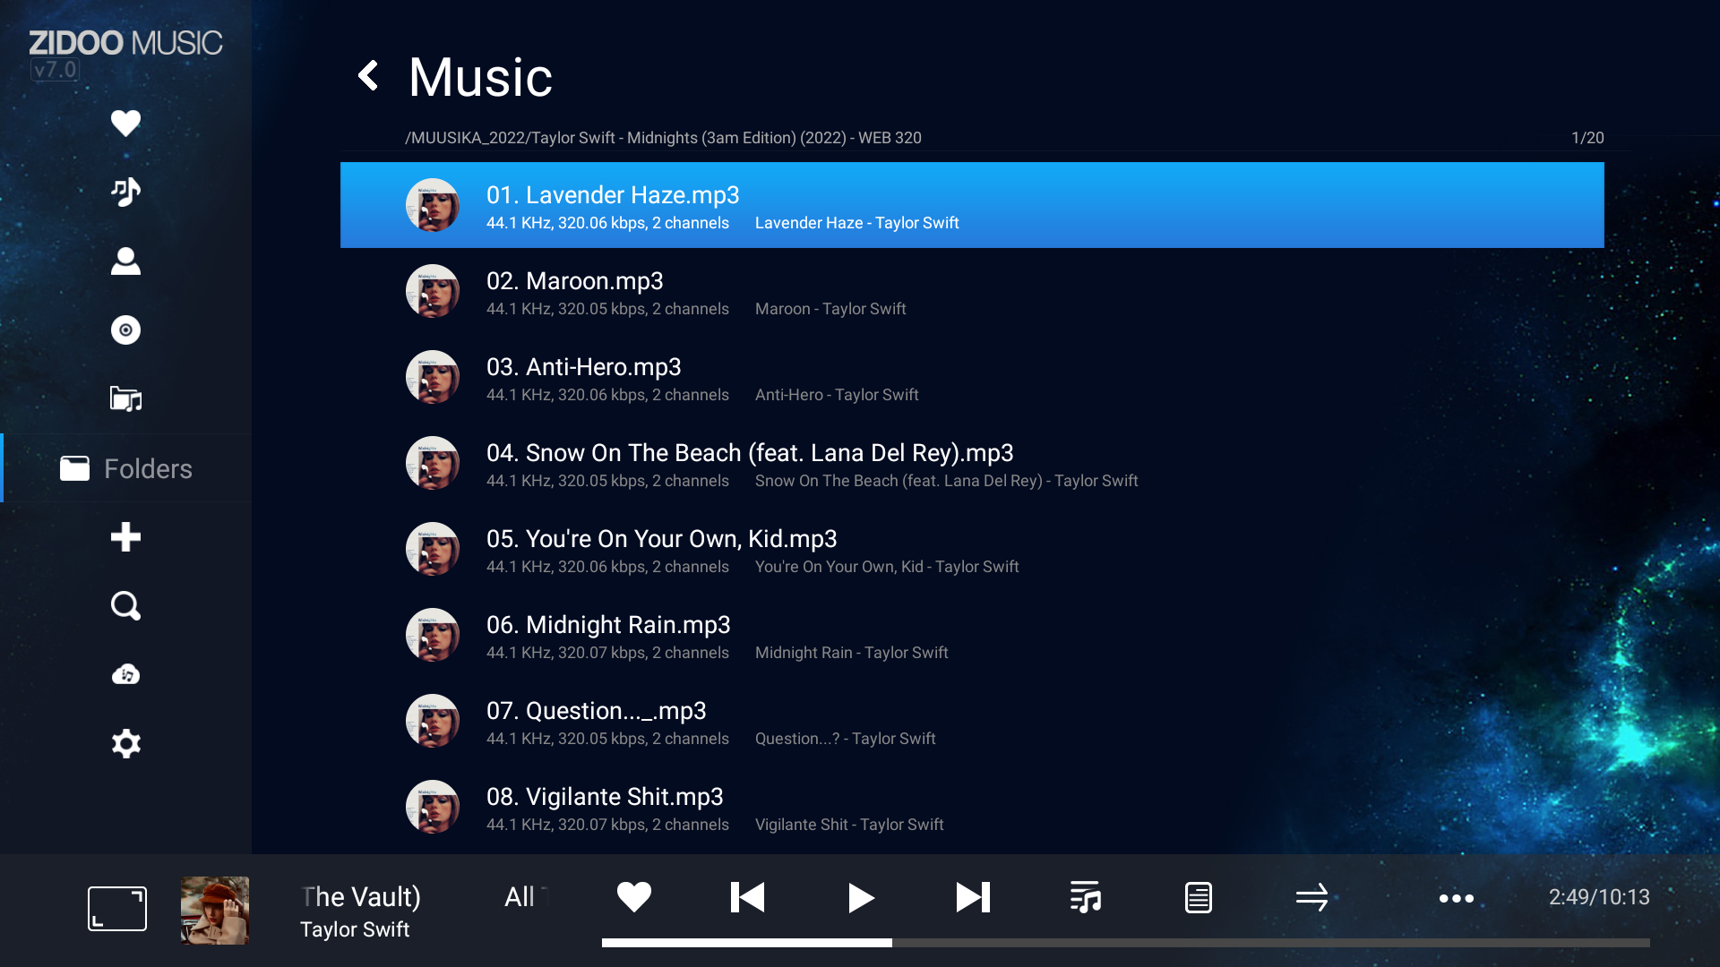The height and width of the screenshot is (967, 1720).
Task: Click folder path MUUSIKA_2022 breadcrumb
Action: (663, 138)
